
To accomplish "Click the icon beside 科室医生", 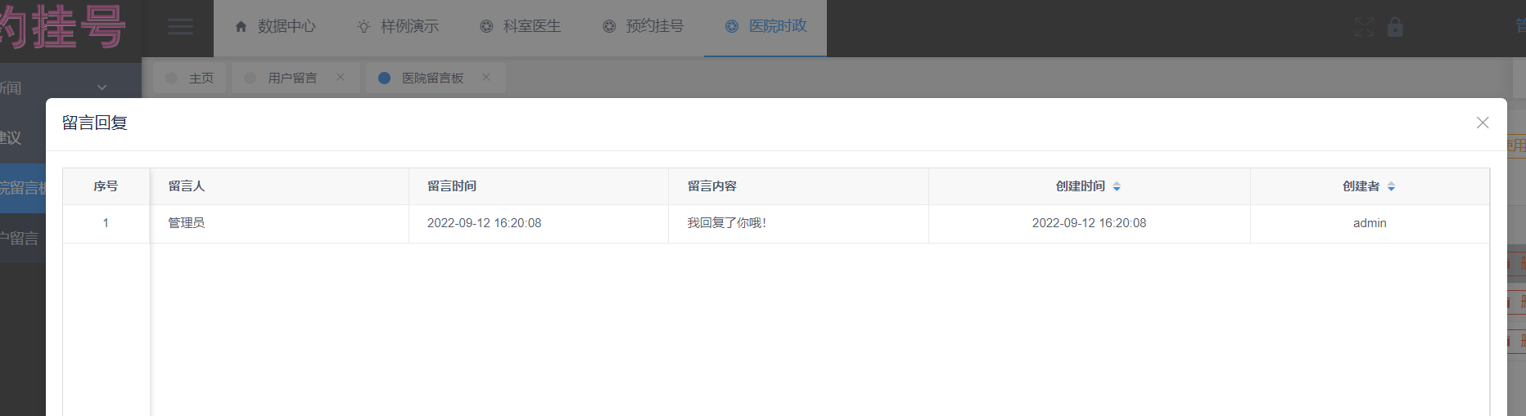I will click(486, 27).
